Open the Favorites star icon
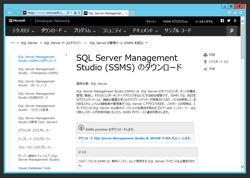The width and height of the screenshot is (250, 178). (x=235, y=12)
